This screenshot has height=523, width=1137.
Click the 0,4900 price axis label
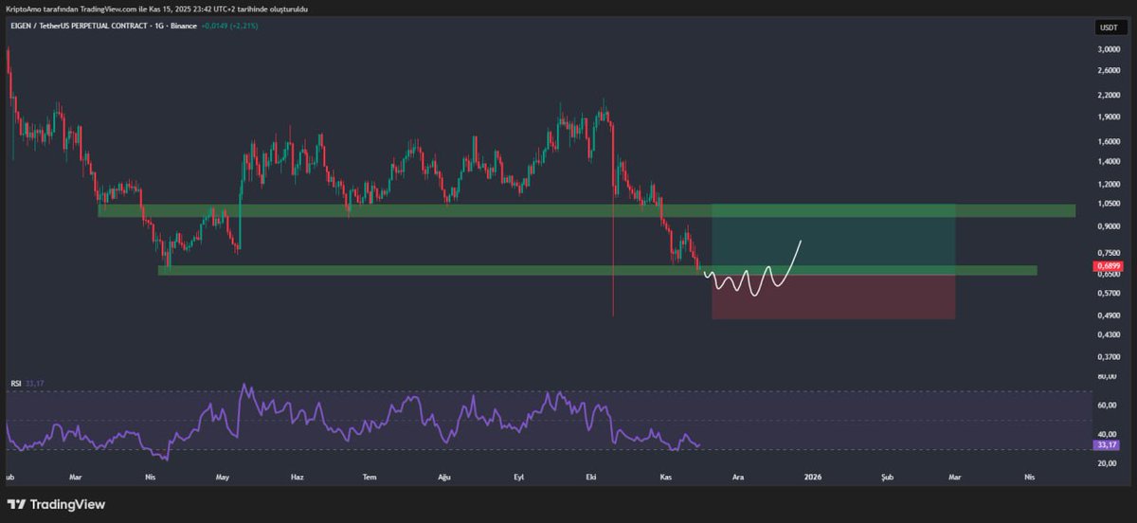1108,316
